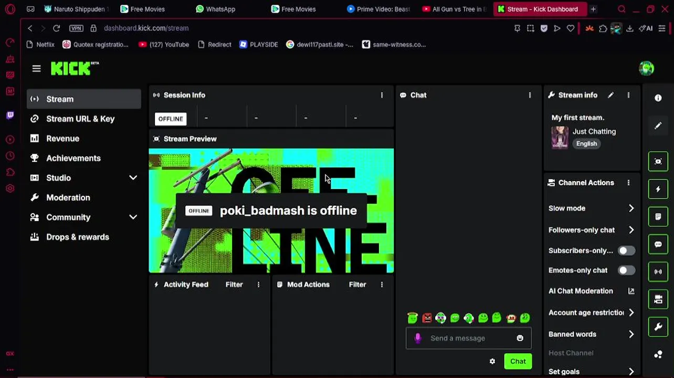Open Opera AI assistant button
The image size is (674, 378).
point(646,28)
